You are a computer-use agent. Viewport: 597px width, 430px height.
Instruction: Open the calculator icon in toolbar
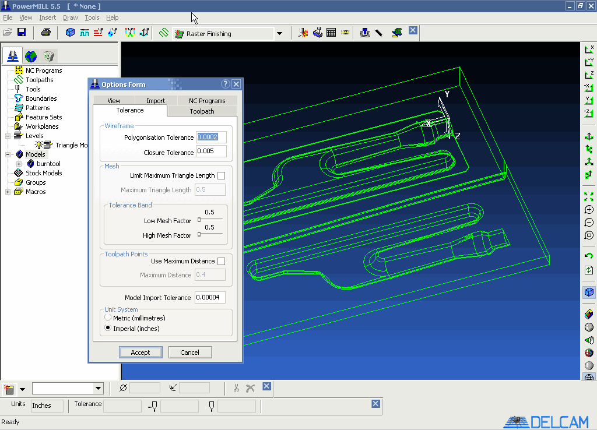pos(331,33)
